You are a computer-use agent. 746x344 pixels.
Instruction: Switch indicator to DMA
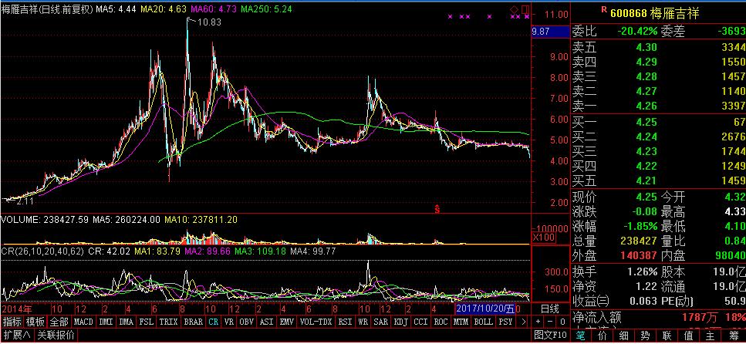click(x=127, y=322)
